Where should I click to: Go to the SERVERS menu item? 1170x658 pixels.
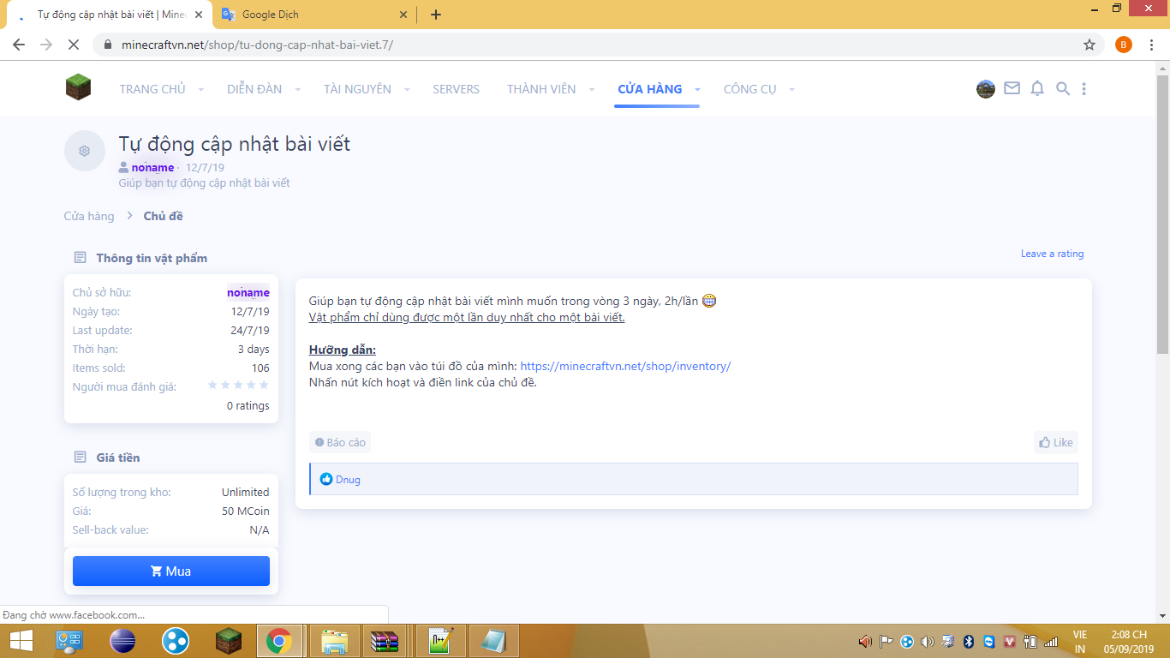point(457,89)
